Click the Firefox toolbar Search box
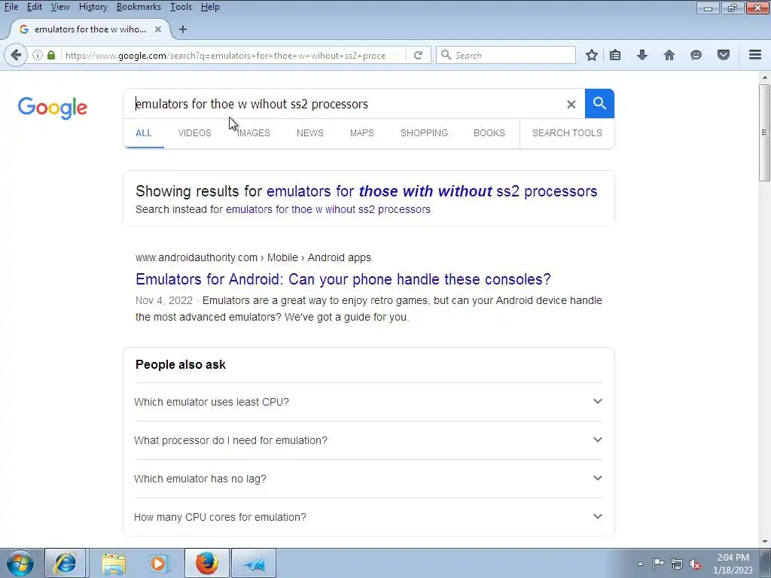 point(507,55)
